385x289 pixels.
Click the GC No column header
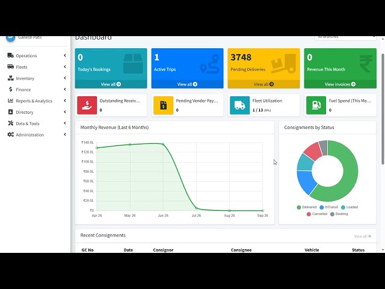pos(87,250)
